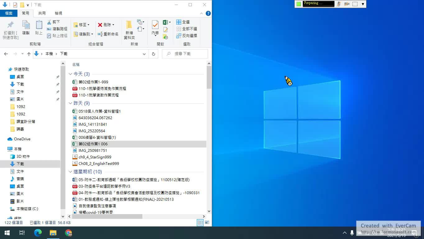This screenshot has width=424, height=239.
Task: Open the easy access dropdown icon
Action: (141, 29)
